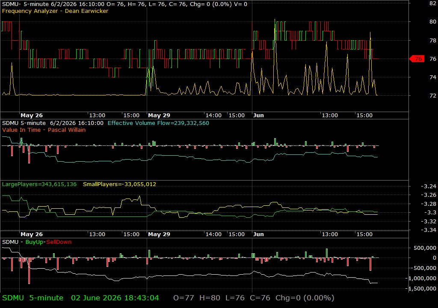Viewport: 438px width, 308px height.
Task: Click the 'O=77' open value in status bar
Action: pyautogui.click(x=183, y=298)
